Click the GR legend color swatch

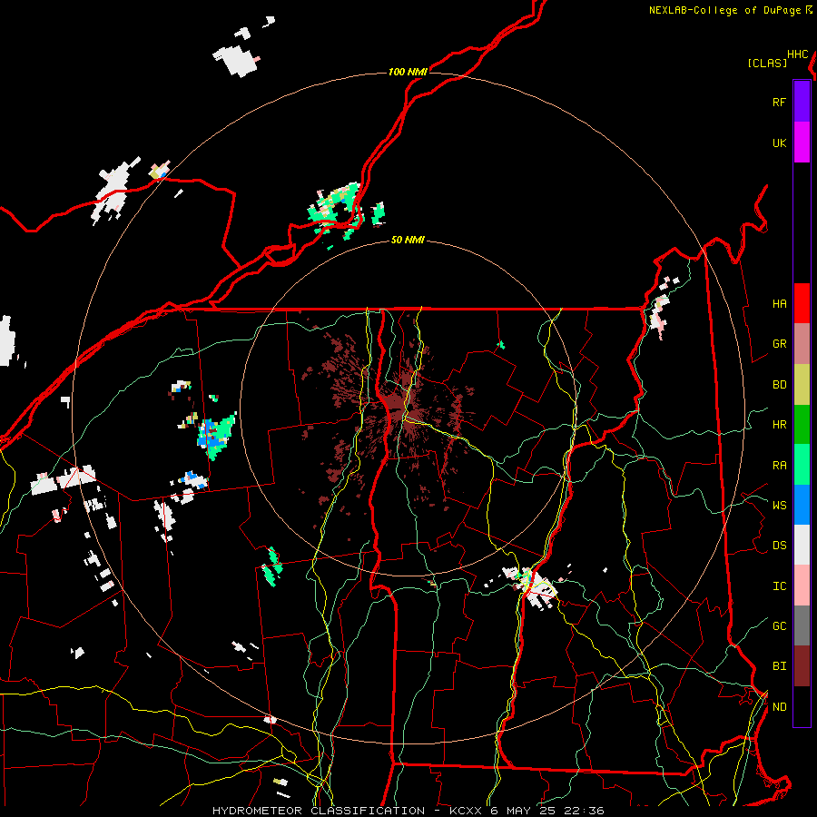click(802, 344)
